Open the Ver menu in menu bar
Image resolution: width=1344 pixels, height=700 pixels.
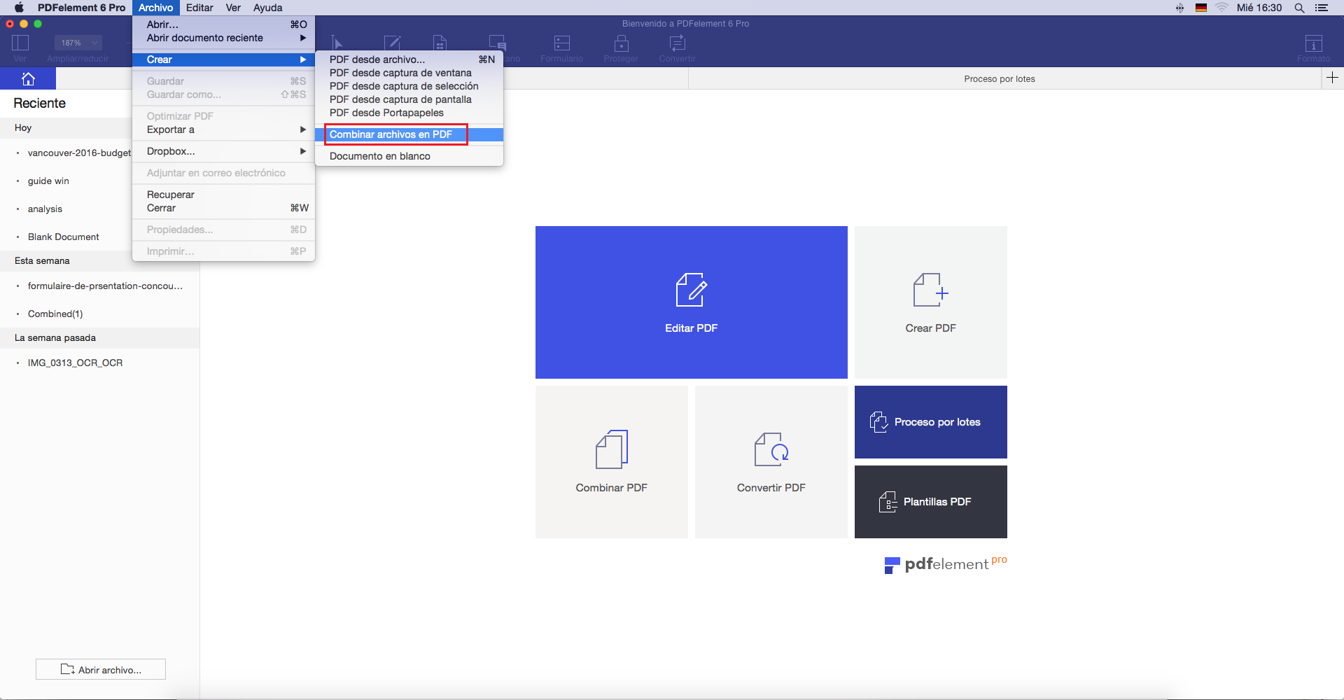point(233,8)
